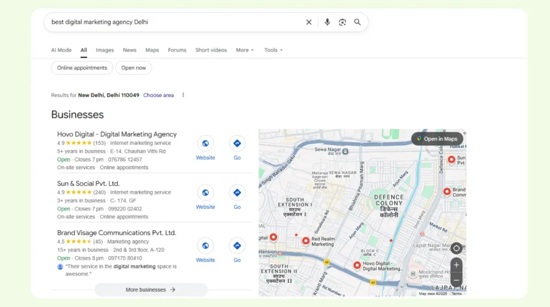Switch to News tab
This screenshot has width=550, height=307.
[x=129, y=50]
